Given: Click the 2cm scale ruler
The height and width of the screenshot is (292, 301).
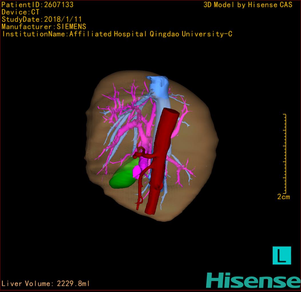Looking at the screenshot, I should (x=285, y=153).
